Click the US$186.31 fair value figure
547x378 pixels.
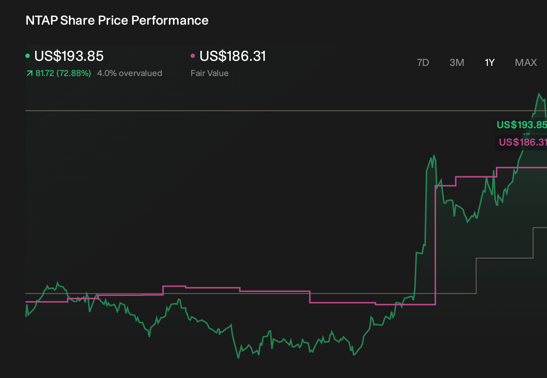click(x=233, y=56)
